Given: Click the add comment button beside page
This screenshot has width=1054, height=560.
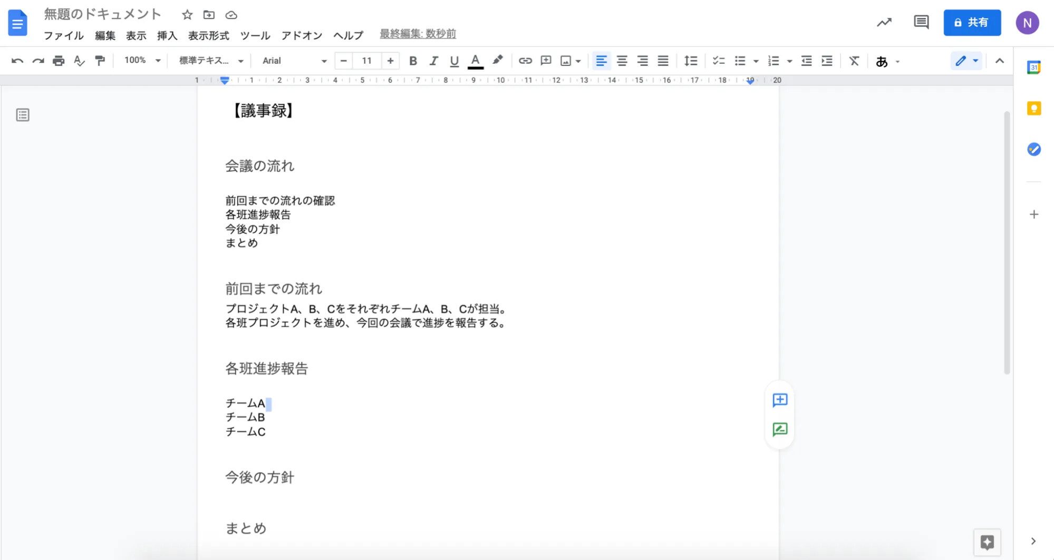Looking at the screenshot, I should click(780, 400).
